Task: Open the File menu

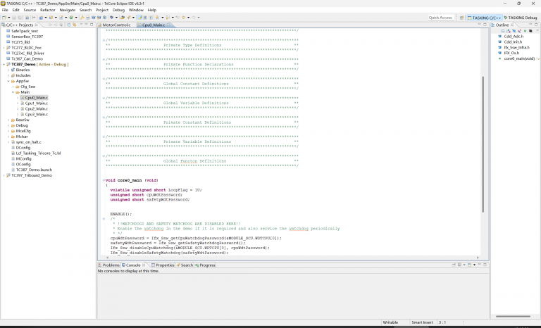Action: 5,10
